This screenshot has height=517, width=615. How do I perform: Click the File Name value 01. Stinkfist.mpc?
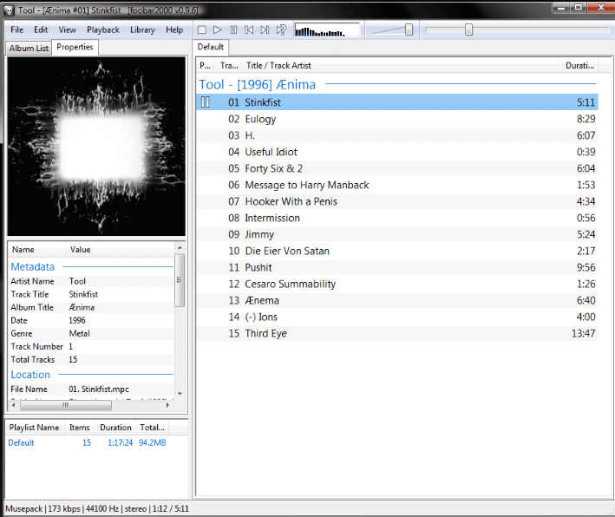[x=99, y=389]
